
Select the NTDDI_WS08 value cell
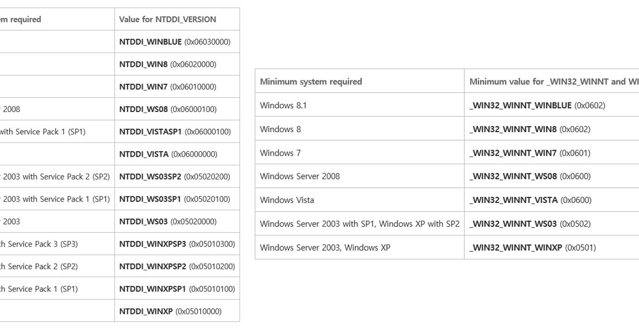click(176, 109)
